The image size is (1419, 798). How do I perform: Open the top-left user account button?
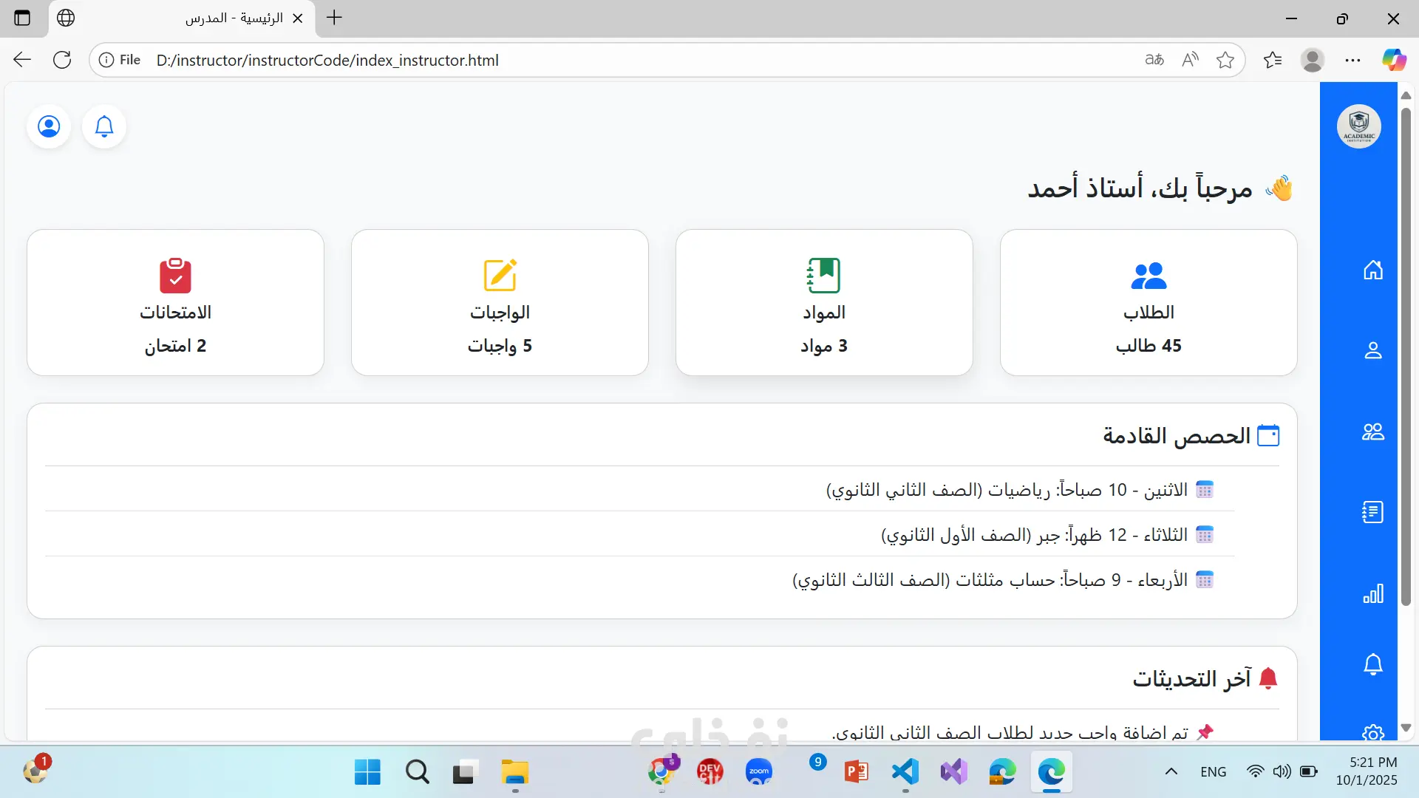(x=49, y=126)
